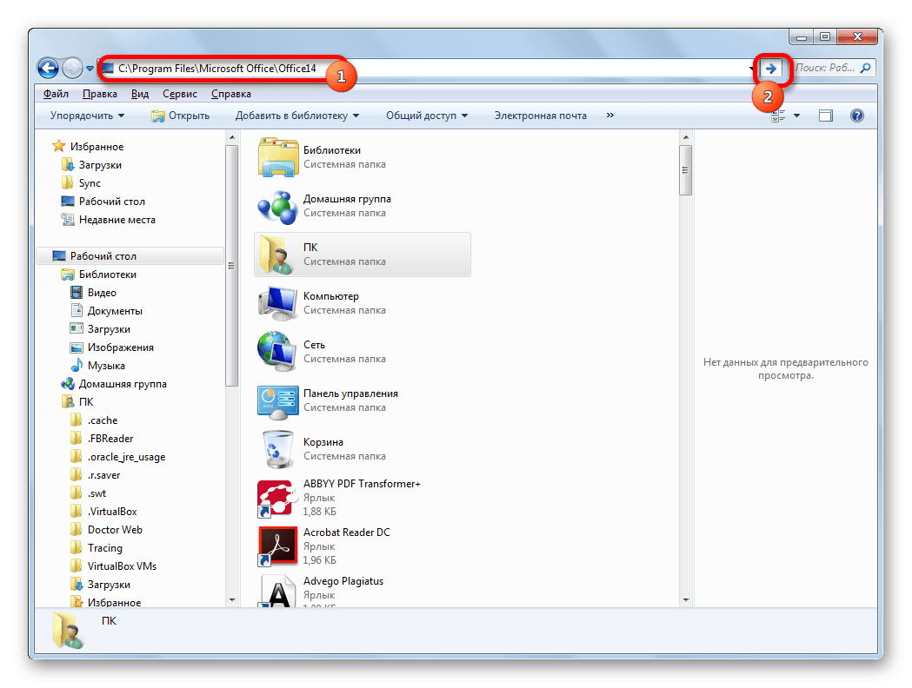Click the Панель управления icon

point(278,401)
